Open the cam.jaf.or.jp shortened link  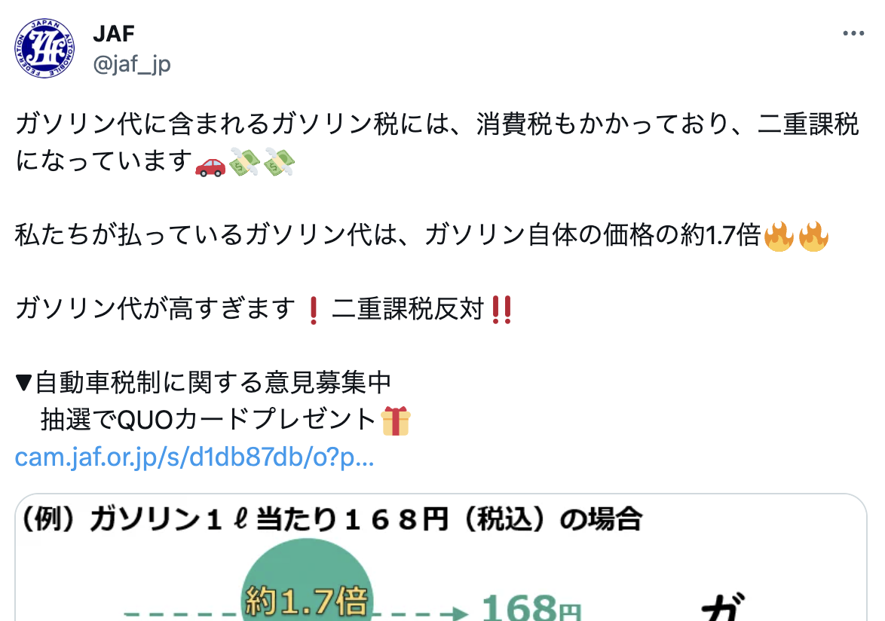(194, 457)
